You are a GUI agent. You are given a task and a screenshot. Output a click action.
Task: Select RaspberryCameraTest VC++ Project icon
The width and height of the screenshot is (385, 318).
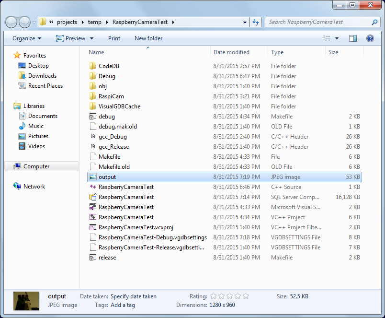(93, 217)
